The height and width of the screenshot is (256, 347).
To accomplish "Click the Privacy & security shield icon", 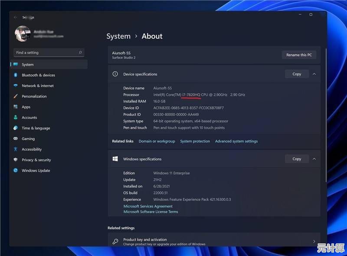I will tap(16, 160).
